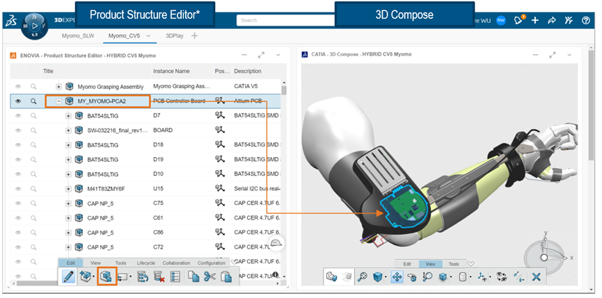The height and width of the screenshot is (298, 602).
Task: Open the Product Structure Editor widget menu chevron
Action: point(278,55)
